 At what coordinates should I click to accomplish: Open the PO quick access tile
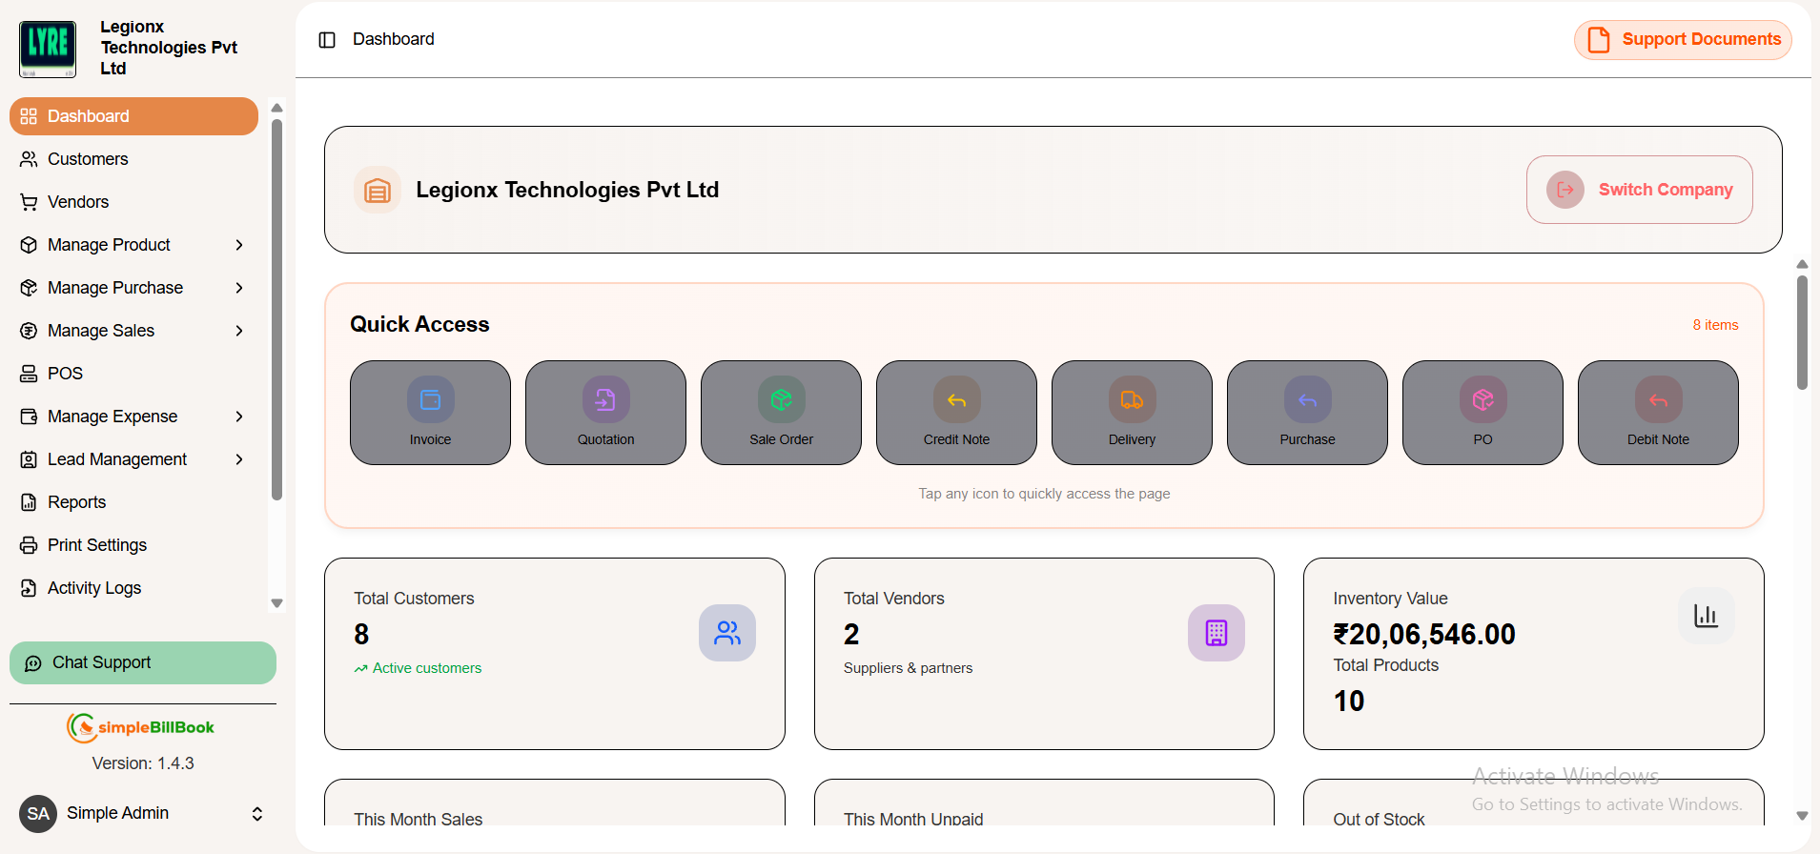(x=1483, y=413)
